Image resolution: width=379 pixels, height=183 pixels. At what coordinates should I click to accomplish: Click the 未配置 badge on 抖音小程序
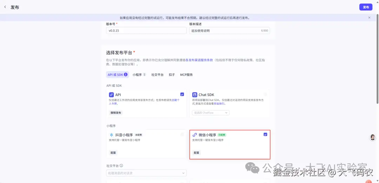click(x=139, y=135)
